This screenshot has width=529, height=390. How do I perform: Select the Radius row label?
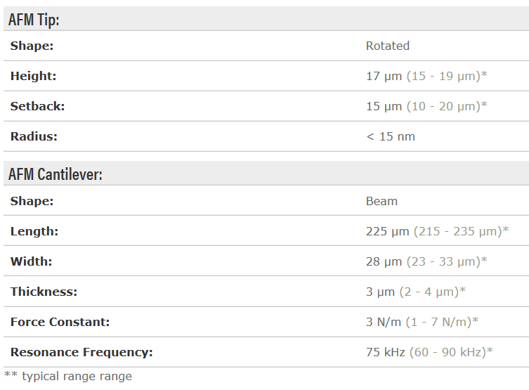pyautogui.click(x=34, y=136)
